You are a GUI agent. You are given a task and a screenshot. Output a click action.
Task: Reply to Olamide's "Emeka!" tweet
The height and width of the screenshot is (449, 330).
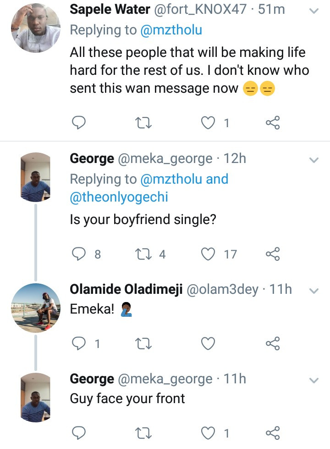click(79, 343)
